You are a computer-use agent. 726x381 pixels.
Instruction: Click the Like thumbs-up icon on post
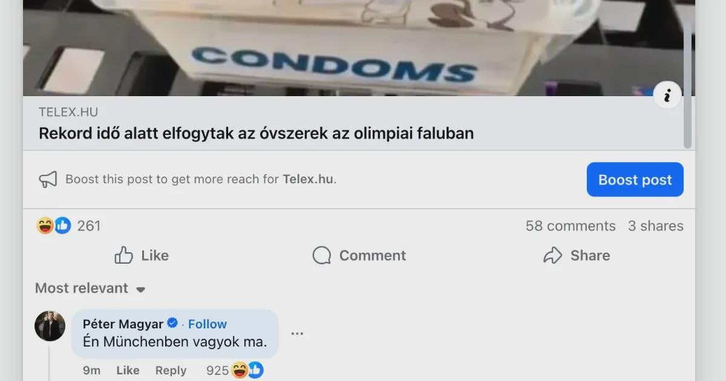pos(123,255)
